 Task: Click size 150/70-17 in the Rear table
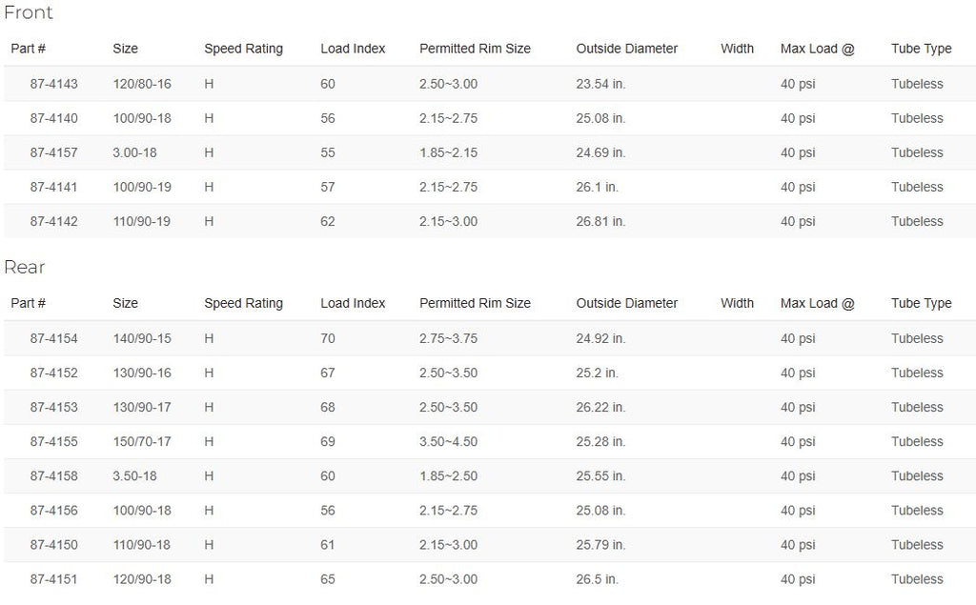[x=142, y=442]
